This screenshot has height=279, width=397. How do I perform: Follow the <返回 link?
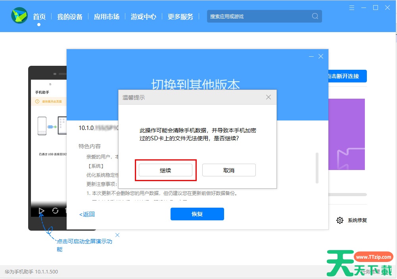86,214
